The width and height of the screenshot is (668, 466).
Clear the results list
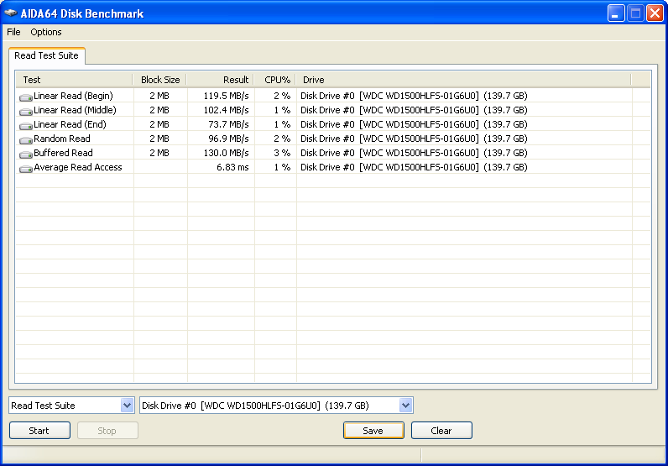pyautogui.click(x=441, y=431)
